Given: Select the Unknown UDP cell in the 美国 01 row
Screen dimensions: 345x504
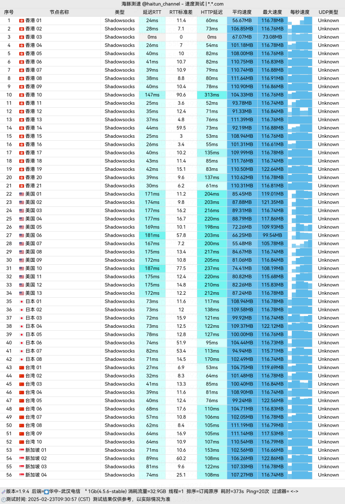Looking at the screenshot, I should point(328,194).
